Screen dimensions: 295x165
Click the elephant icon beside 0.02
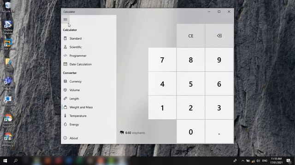pyautogui.click(x=122, y=132)
